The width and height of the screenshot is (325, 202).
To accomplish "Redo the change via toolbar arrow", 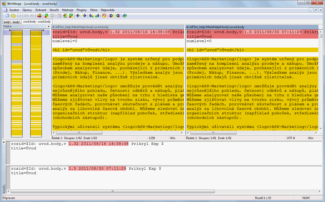I will (32, 16).
